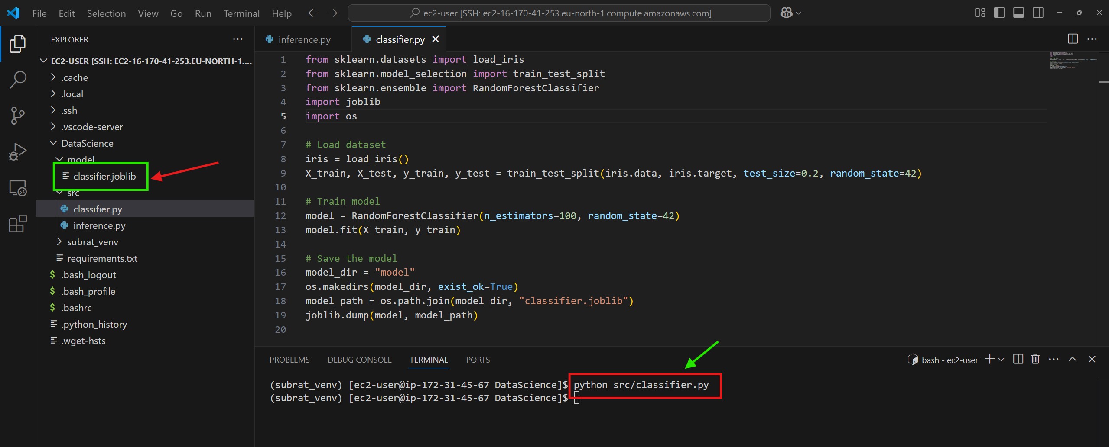Image resolution: width=1109 pixels, height=447 pixels.
Task: Split the editor to the right
Action: (1073, 39)
